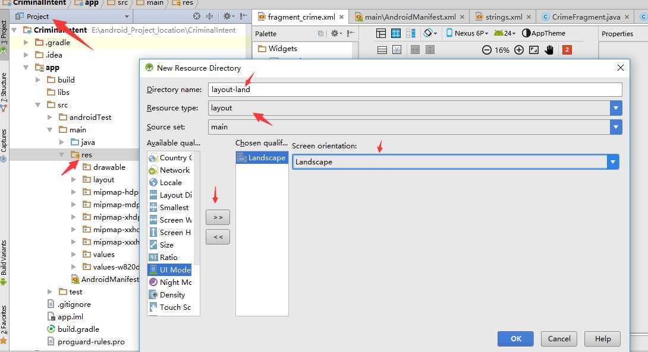Image resolution: width=648 pixels, height=352 pixels.
Task: Show the design view icon
Action: point(381,33)
